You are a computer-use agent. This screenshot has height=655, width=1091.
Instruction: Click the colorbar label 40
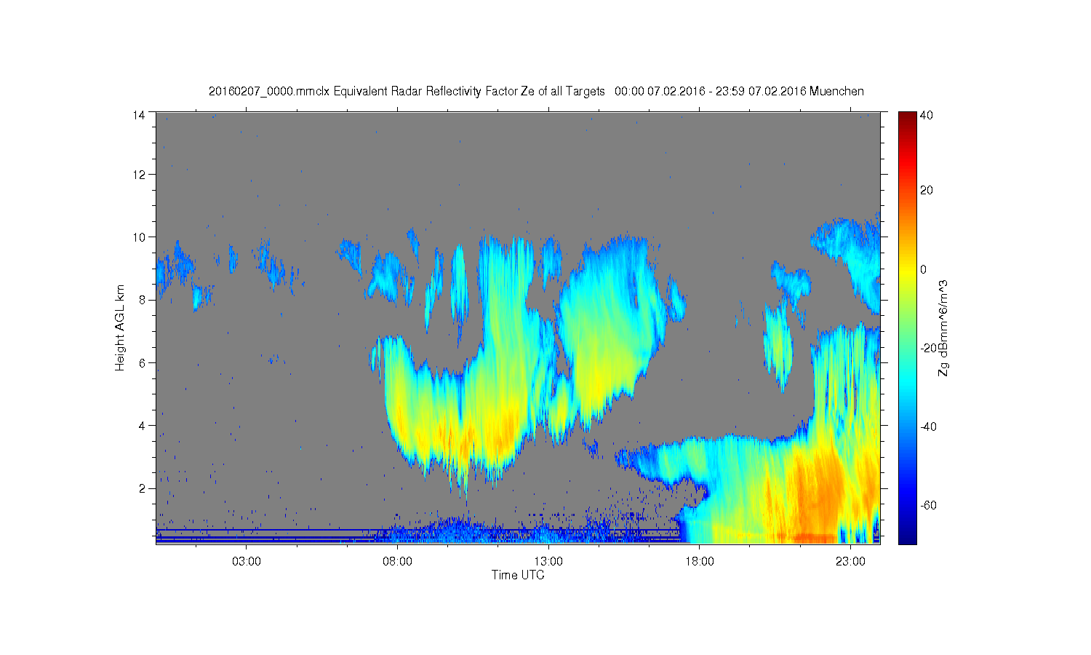coord(927,115)
